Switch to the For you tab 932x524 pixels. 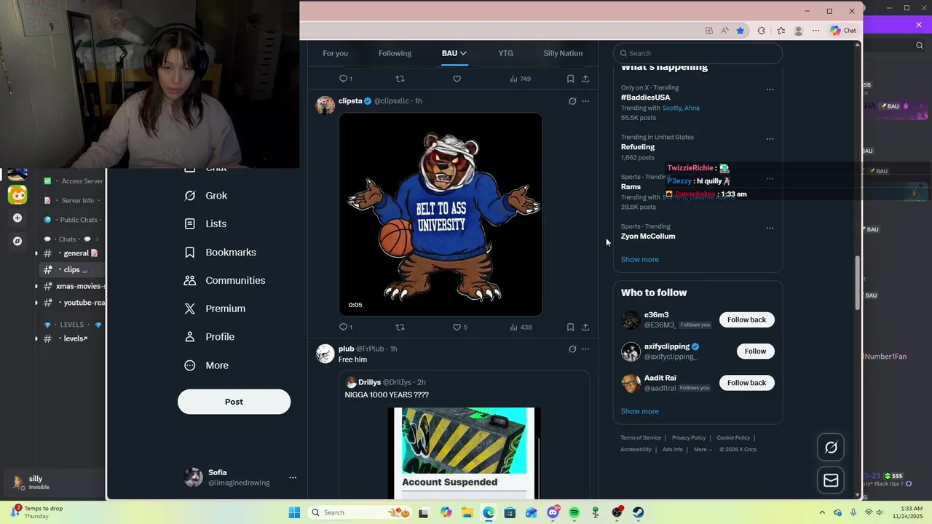pyautogui.click(x=336, y=53)
